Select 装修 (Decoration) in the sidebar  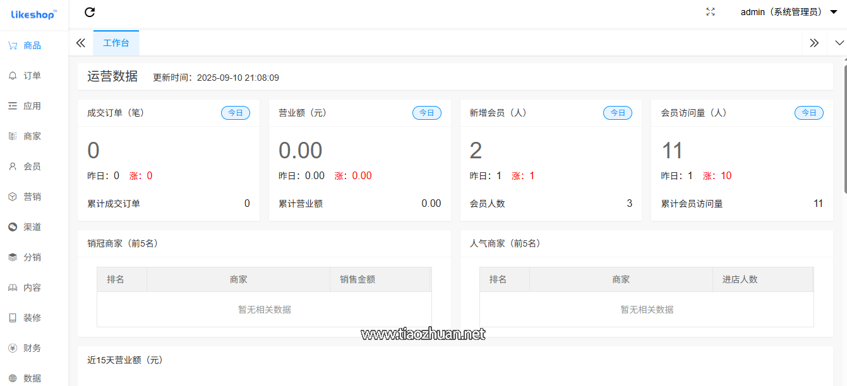click(31, 317)
